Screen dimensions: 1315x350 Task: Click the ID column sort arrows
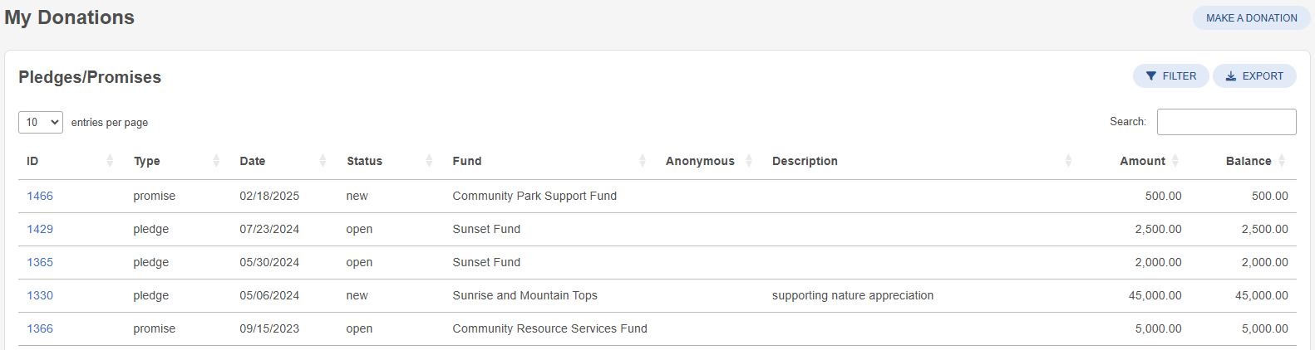[110, 161]
